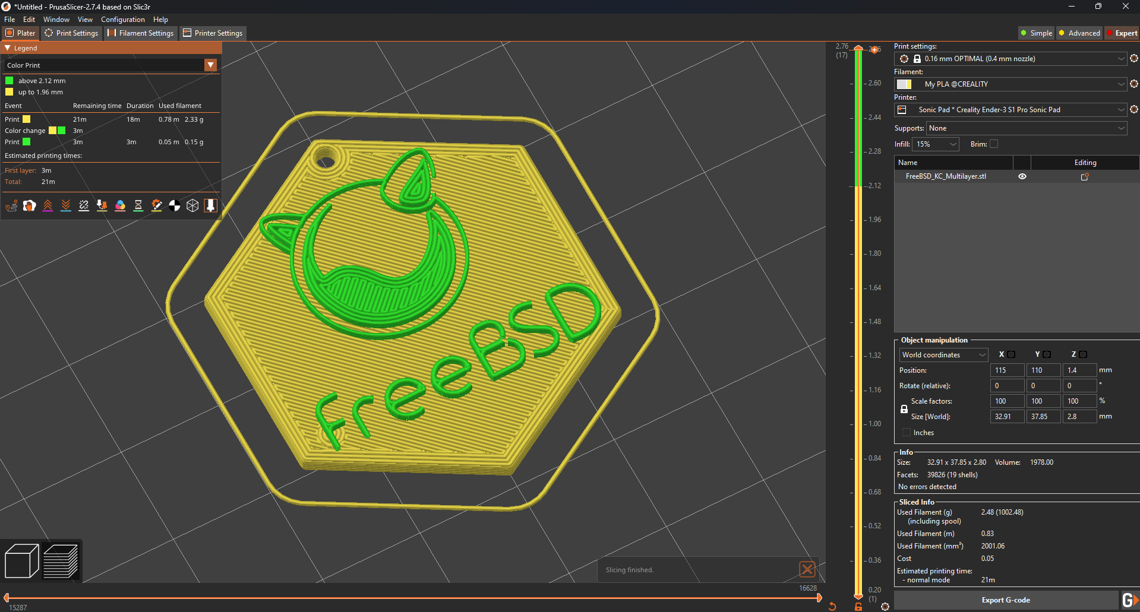This screenshot has width=1140, height=612.
Task: Select Simple mode
Action: coord(1037,33)
